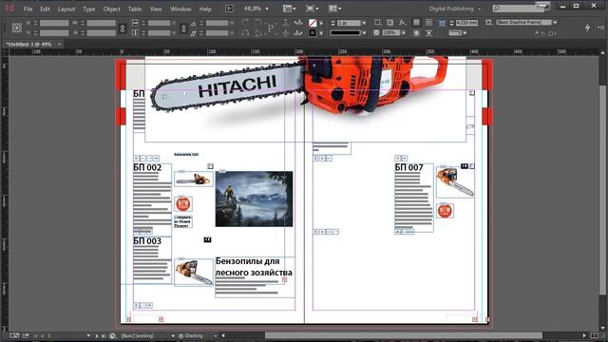The width and height of the screenshot is (608, 342).
Task: Open the Rotation Angle dropdown arrow
Action: pyautogui.click(x=232, y=23)
